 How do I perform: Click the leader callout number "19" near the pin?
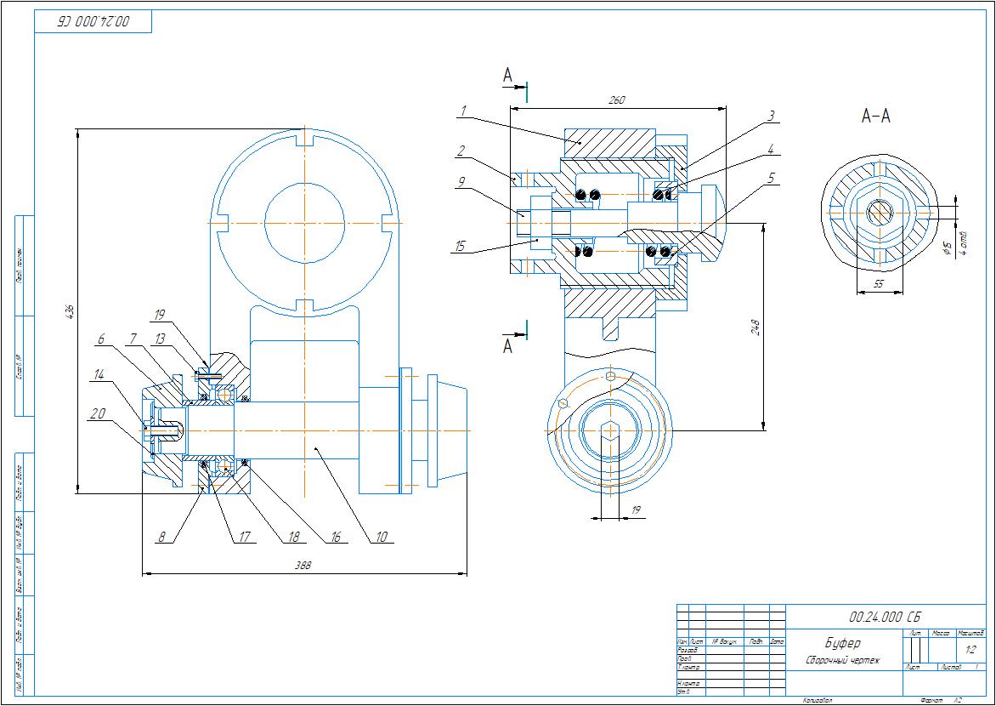160,315
